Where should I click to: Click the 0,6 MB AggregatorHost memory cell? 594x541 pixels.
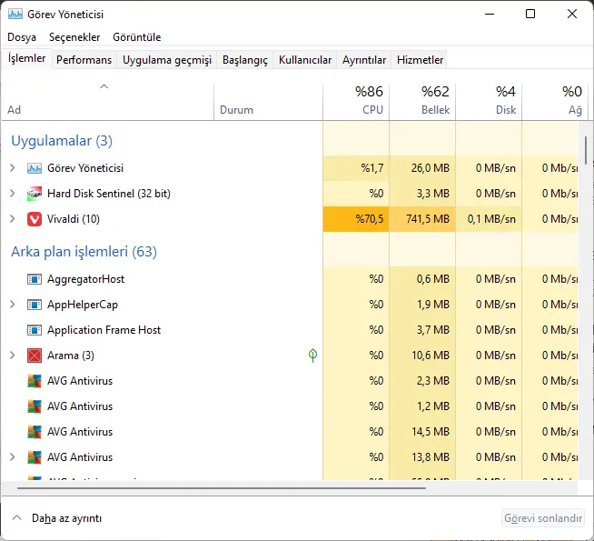[422, 279]
